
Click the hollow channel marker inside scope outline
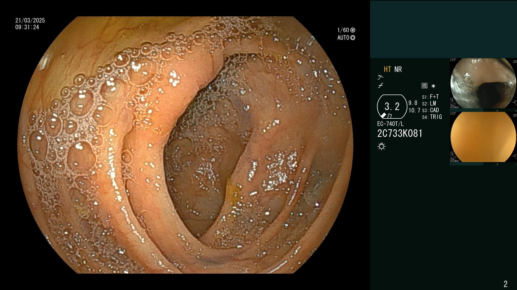click(389, 116)
